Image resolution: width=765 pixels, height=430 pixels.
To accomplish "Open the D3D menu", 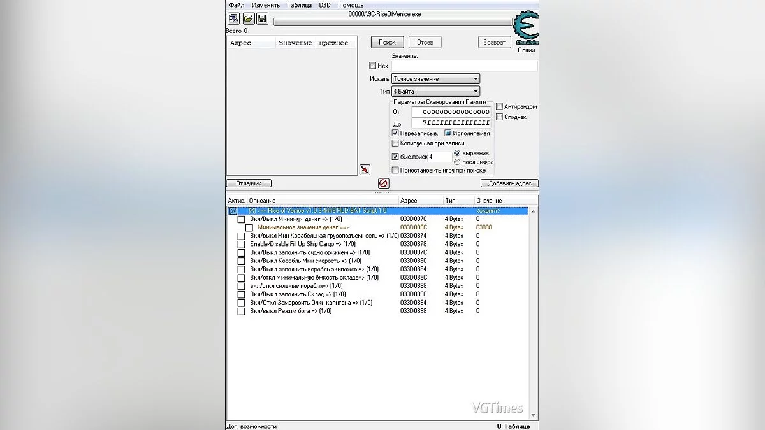I will [324, 5].
